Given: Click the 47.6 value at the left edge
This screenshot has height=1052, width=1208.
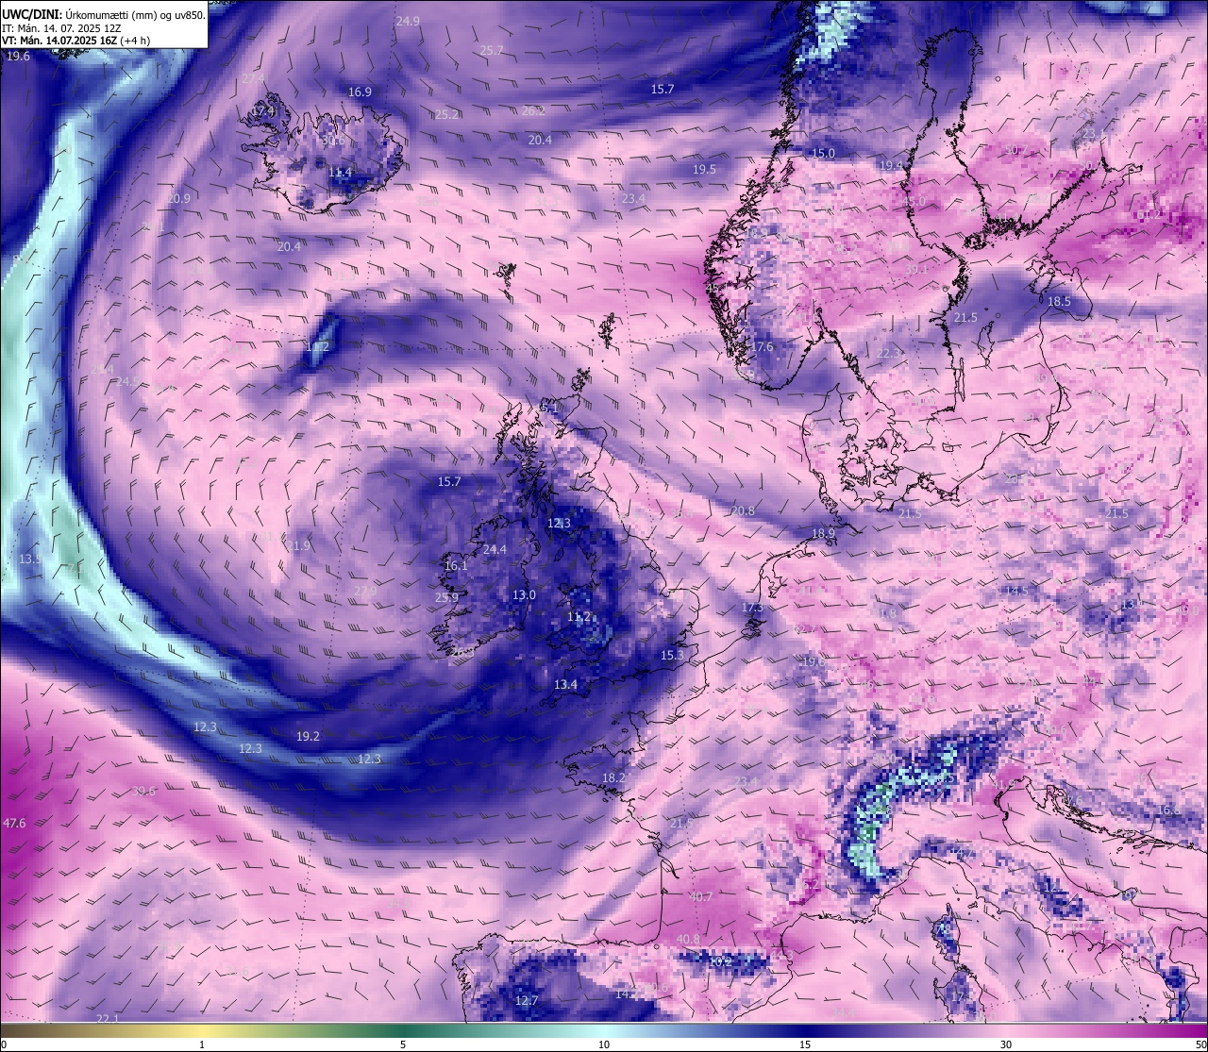Looking at the screenshot, I should (14, 824).
